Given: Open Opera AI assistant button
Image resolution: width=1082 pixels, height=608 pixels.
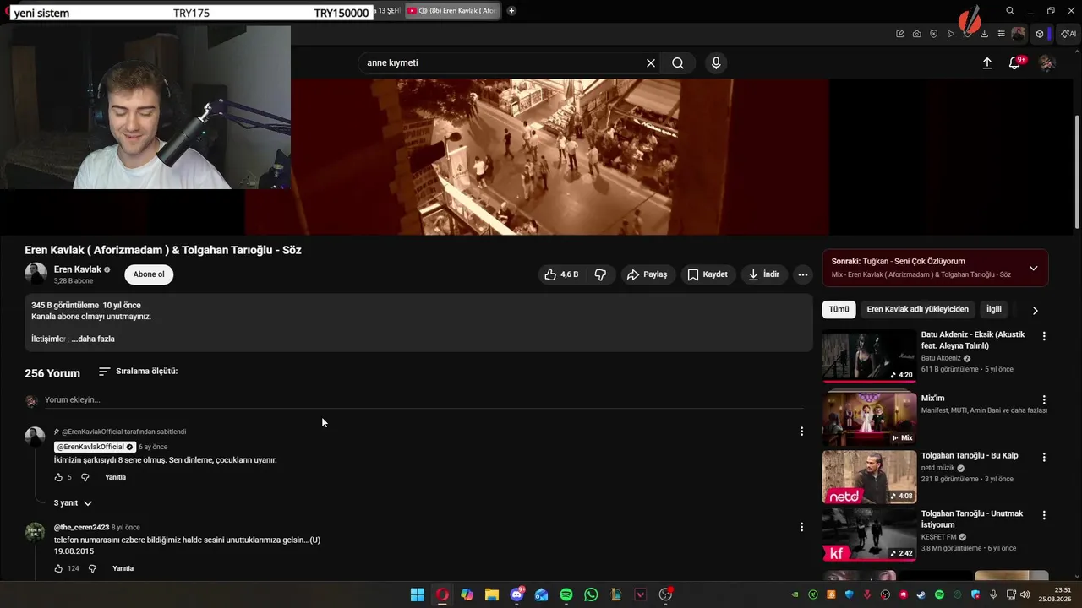Looking at the screenshot, I should pyautogui.click(x=1068, y=34).
